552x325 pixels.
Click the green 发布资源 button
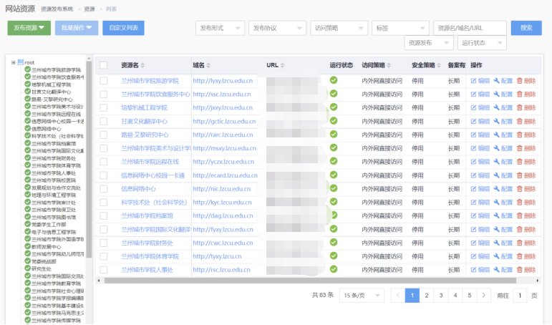pos(29,28)
